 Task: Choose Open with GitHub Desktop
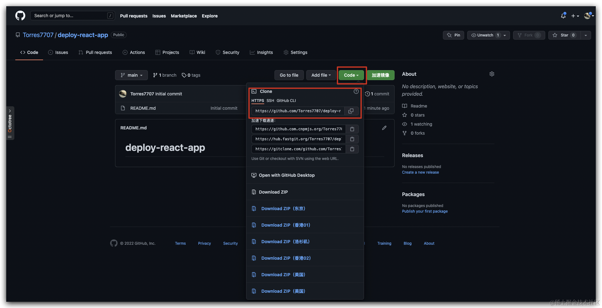pyautogui.click(x=305, y=175)
